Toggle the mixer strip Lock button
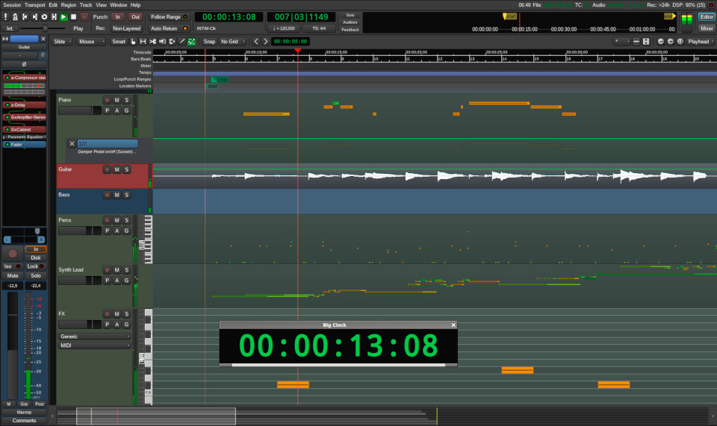The height and width of the screenshot is (426, 717). [35, 266]
